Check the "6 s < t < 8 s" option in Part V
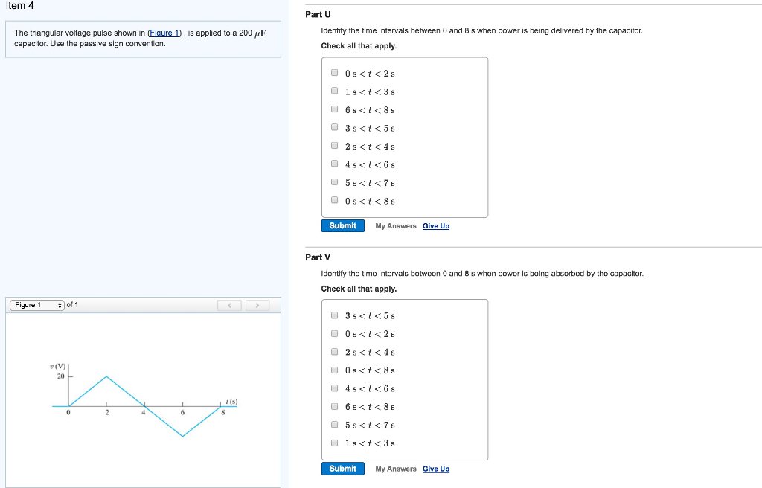The height and width of the screenshot is (488, 762). tap(334, 405)
